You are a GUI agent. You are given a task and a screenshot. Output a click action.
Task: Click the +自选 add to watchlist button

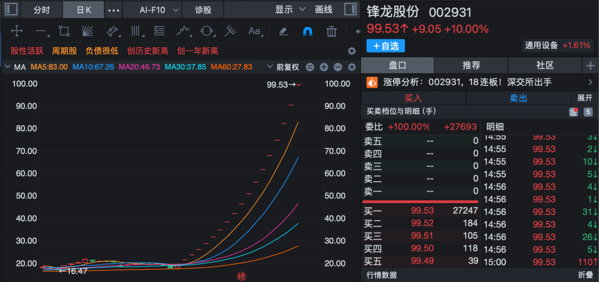coord(385,45)
